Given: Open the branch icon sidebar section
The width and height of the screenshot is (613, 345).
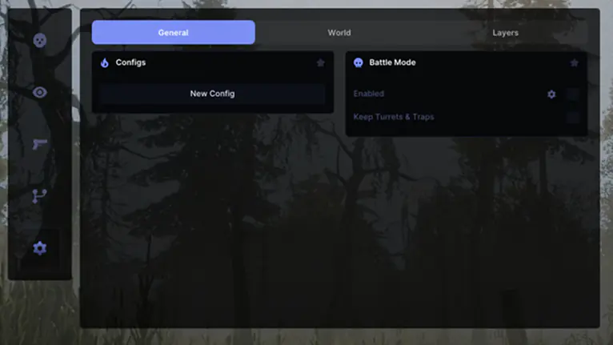Looking at the screenshot, I should [39, 196].
